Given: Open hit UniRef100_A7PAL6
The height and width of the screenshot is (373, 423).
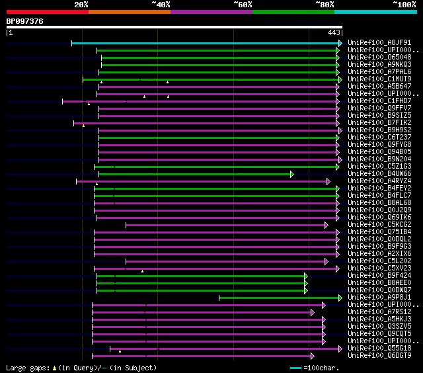Looking at the screenshot, I should point(379,72).
